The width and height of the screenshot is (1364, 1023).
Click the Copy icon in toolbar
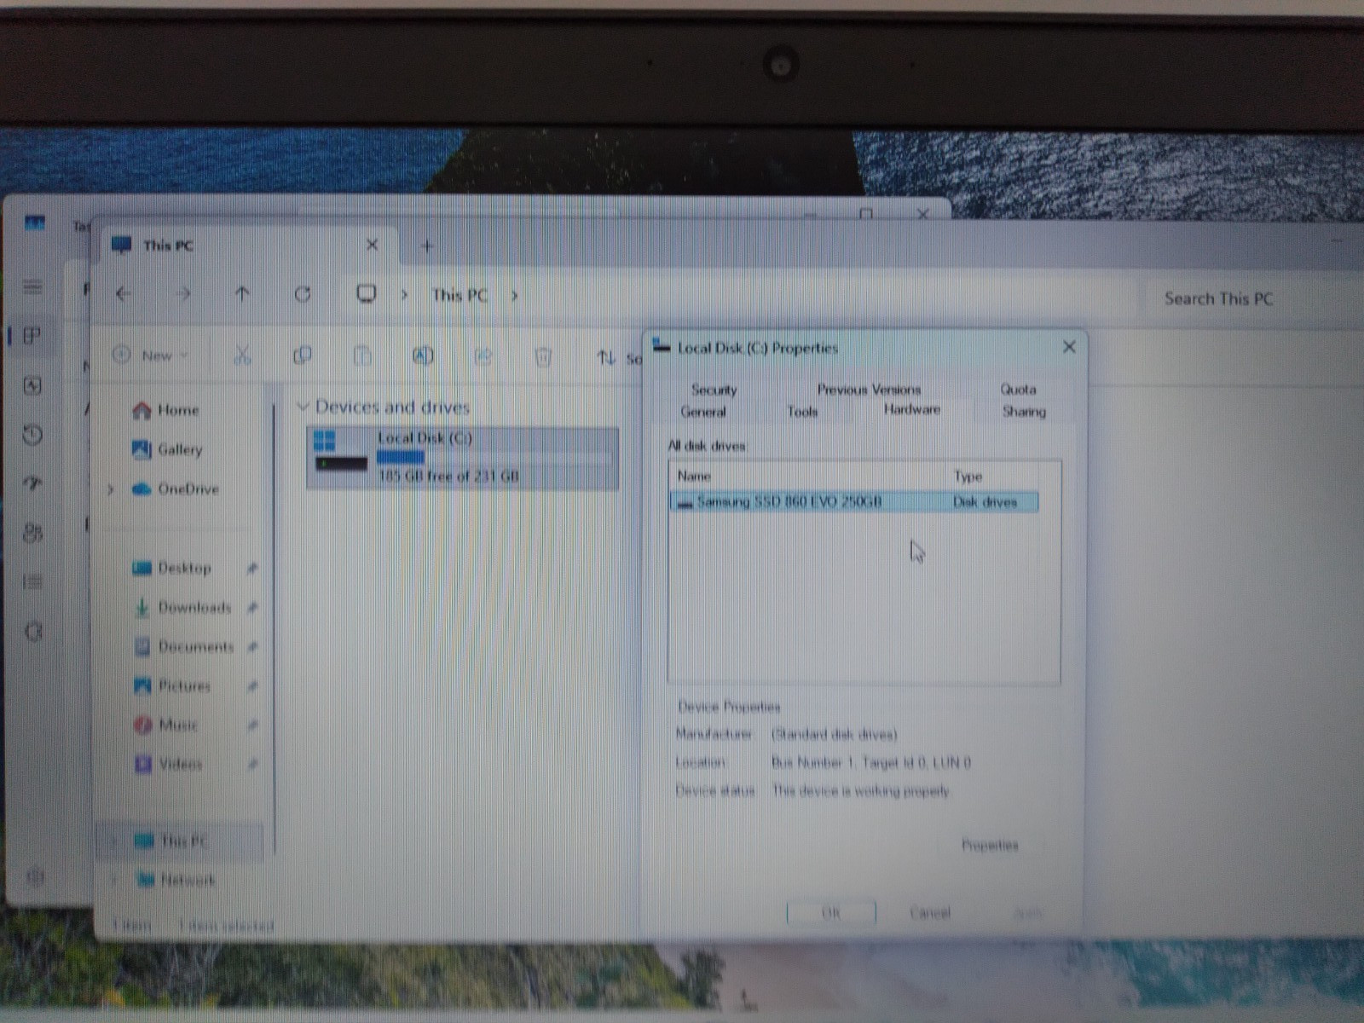coord(302,355)
